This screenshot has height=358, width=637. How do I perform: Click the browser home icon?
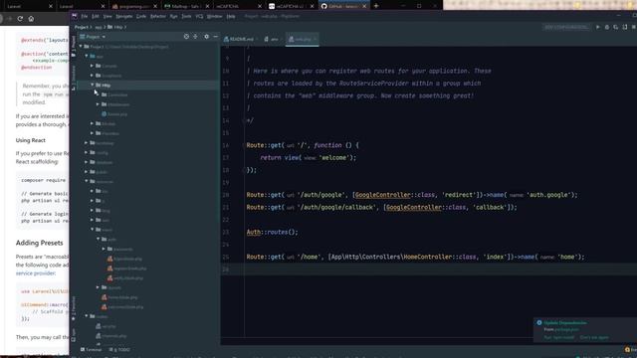coord(31,19)
